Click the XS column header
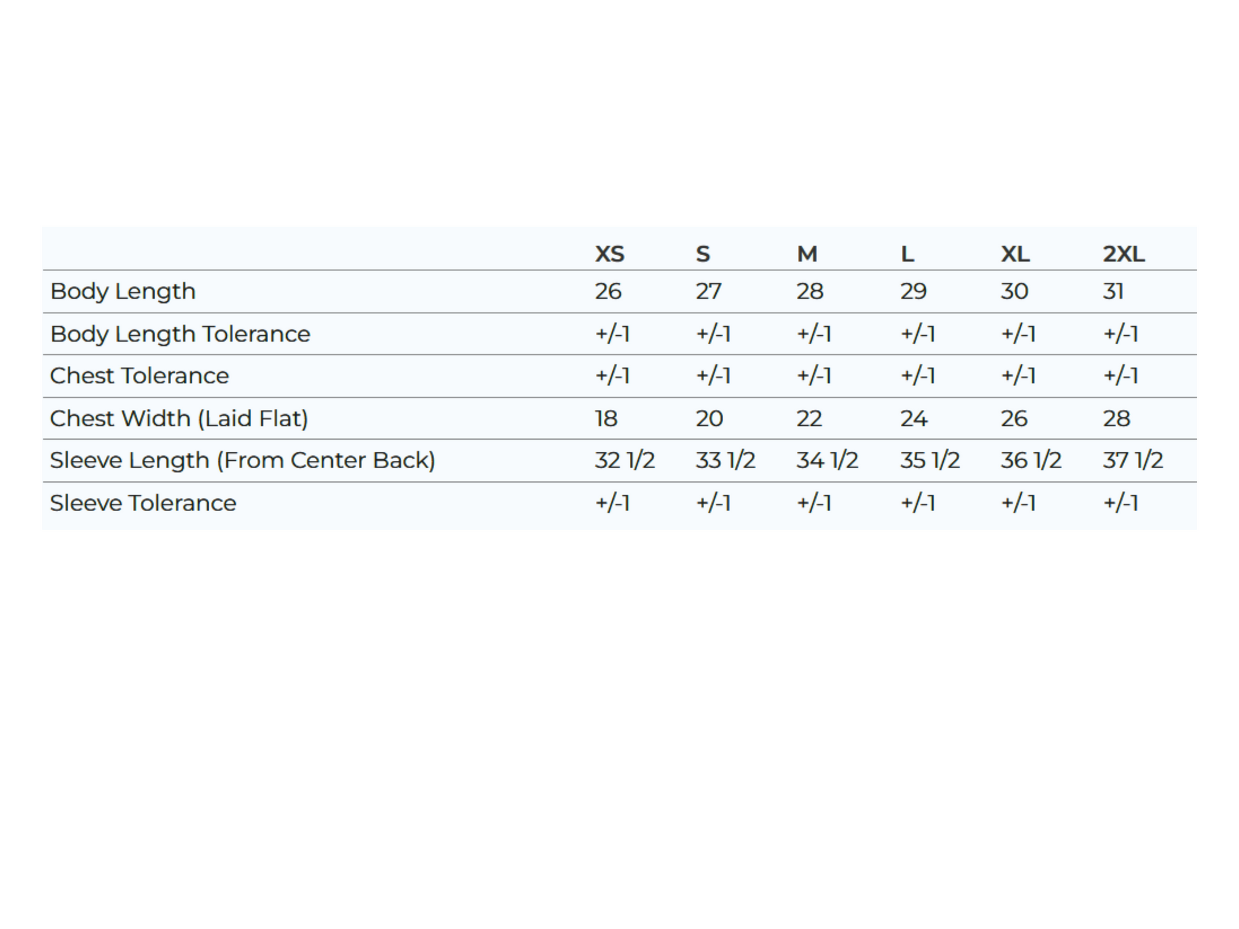This screenshot has height=929, width=1239. [x=609, y=254]
